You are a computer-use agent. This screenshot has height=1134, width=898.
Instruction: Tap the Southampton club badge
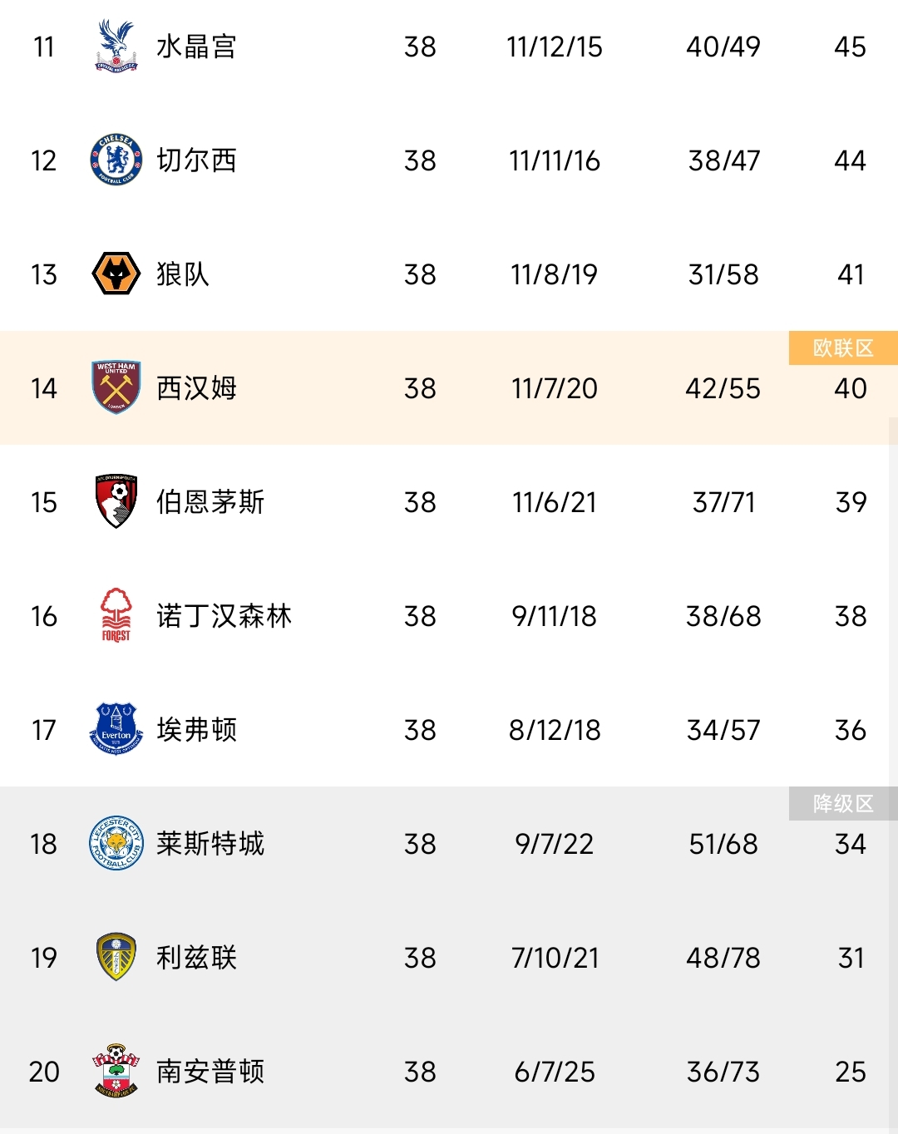click(x=116, y=1071)
